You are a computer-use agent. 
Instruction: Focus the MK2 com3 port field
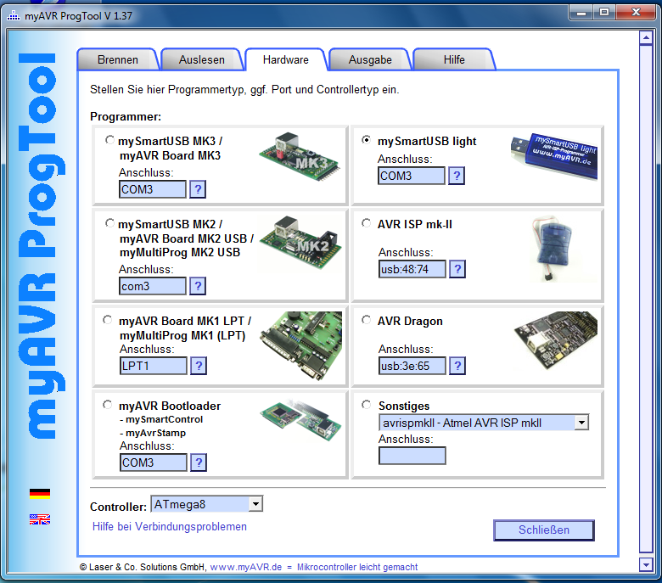click(153, 286)
